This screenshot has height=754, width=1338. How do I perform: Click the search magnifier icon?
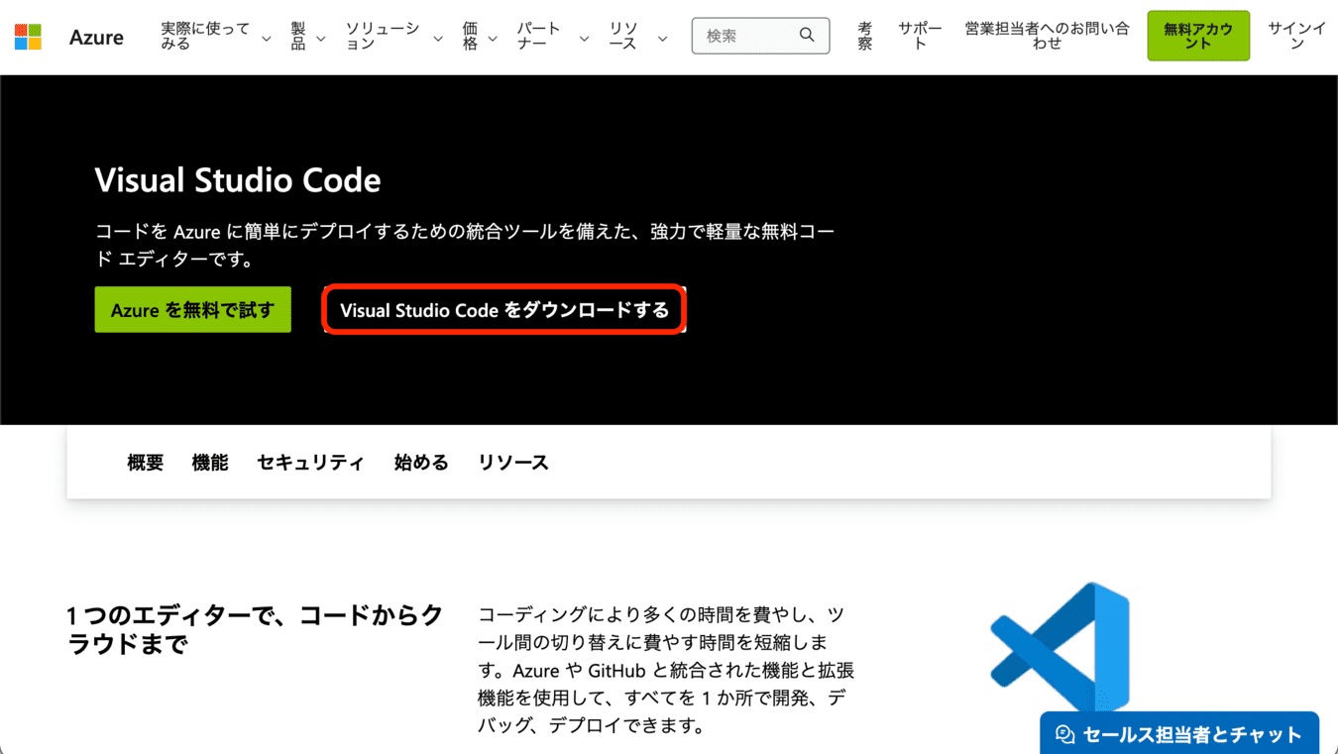click(x=807, y=36)
